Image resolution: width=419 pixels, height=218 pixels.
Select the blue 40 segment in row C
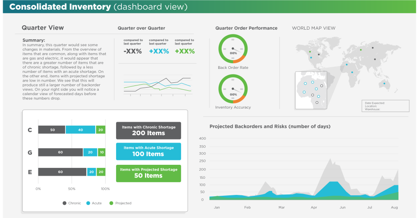tap(80, 129)
